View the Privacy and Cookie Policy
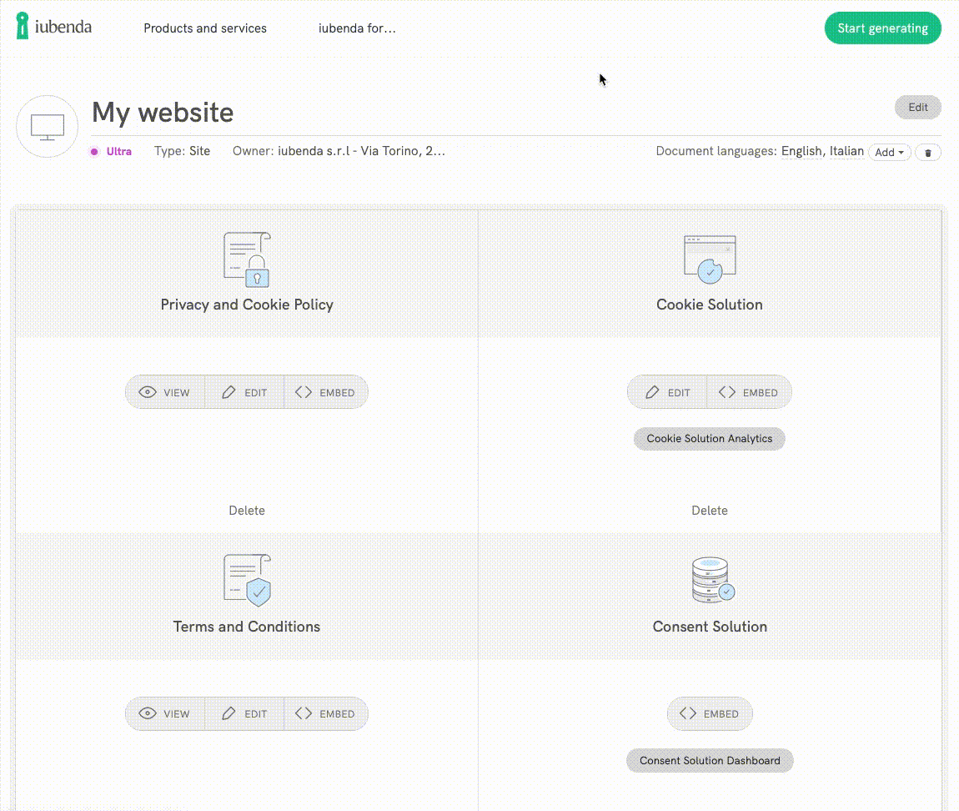The height and width of the screenshot is (811, 959). [x=165, y=392]
